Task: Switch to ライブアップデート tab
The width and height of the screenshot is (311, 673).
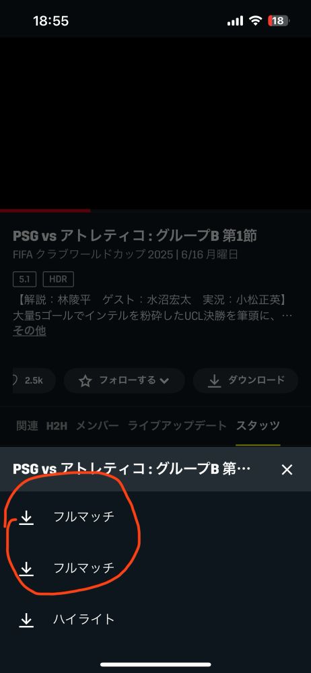Action: [x=177, y=426]
